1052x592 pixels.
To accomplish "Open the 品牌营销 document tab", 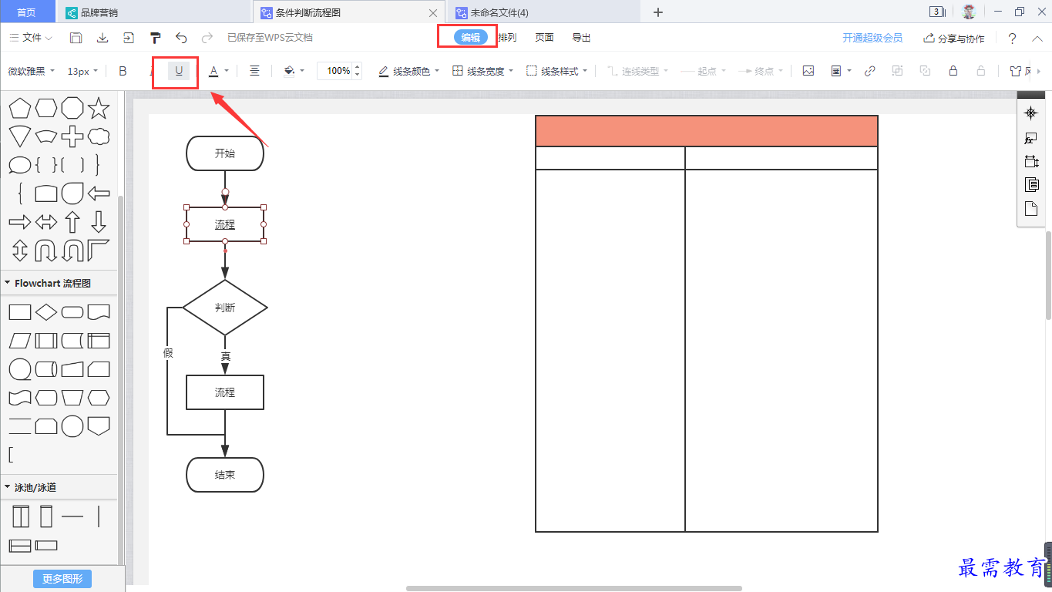I will pos(155,12).
